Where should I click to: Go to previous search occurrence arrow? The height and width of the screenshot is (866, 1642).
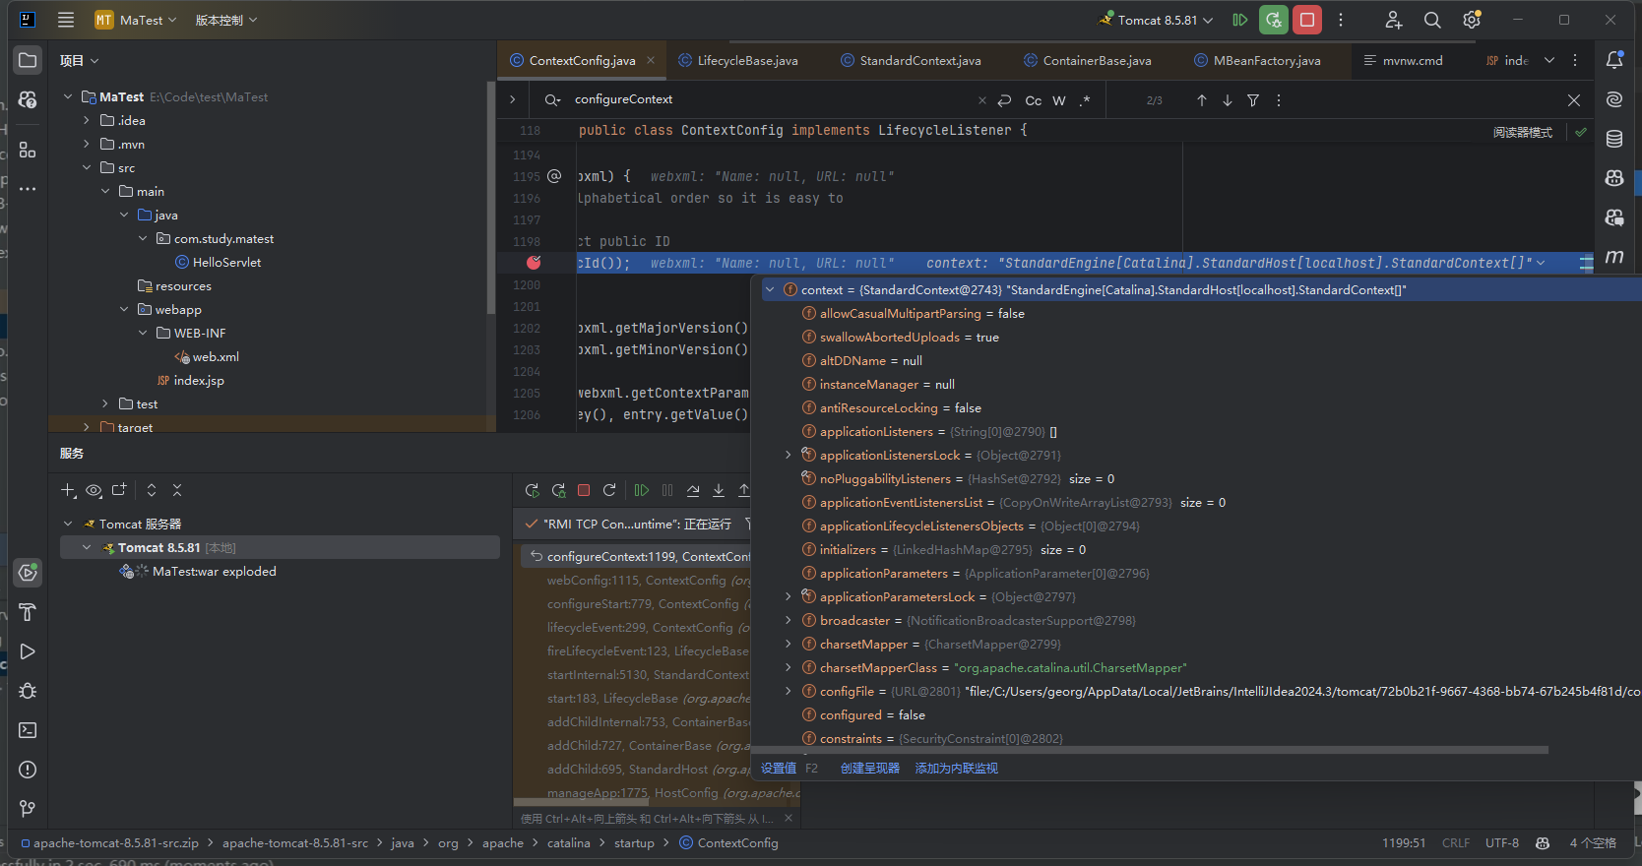(x=1202, y=100)
